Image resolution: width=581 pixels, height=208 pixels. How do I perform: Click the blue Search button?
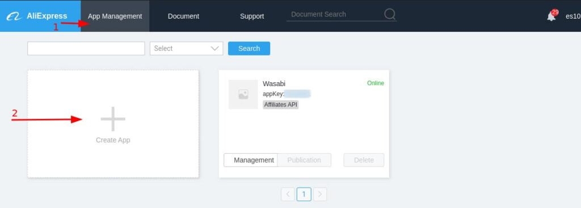(249, 49)
